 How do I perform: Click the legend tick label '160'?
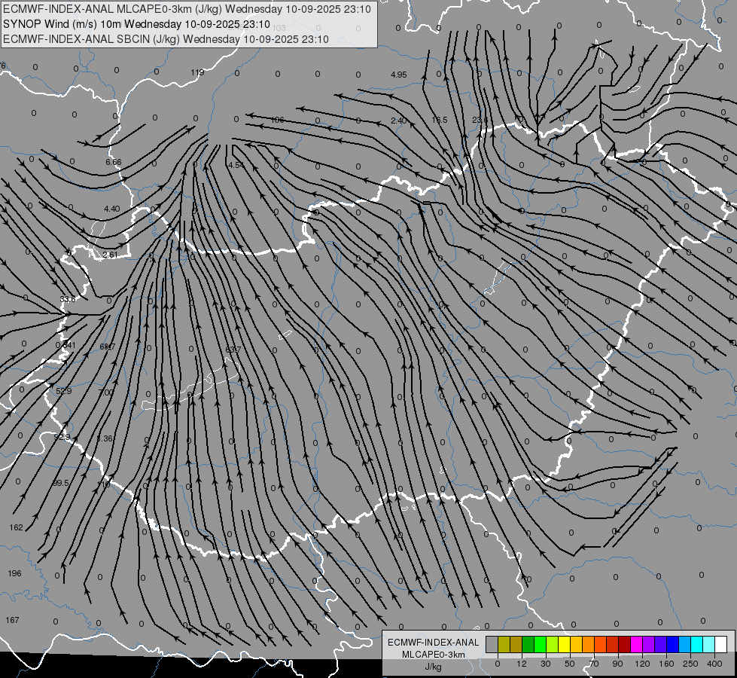(x=666, y=664)
